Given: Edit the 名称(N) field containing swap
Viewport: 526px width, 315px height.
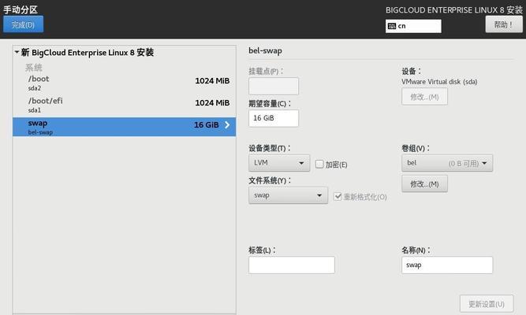Looking at the screenshot, I should (447, 265).
